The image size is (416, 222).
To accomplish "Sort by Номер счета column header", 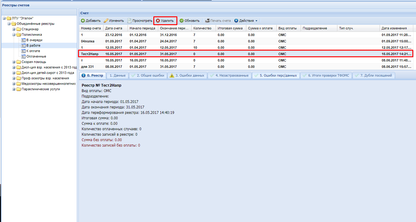I will click(91, 28).
